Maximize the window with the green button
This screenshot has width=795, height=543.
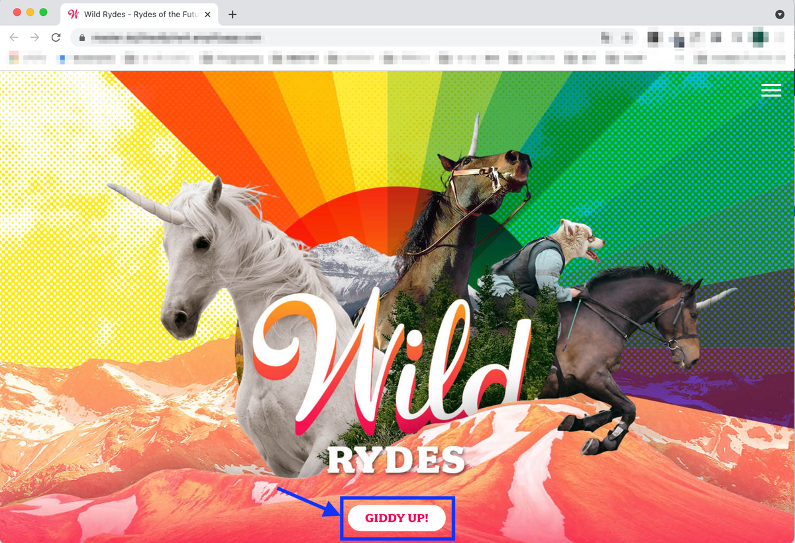44,13
